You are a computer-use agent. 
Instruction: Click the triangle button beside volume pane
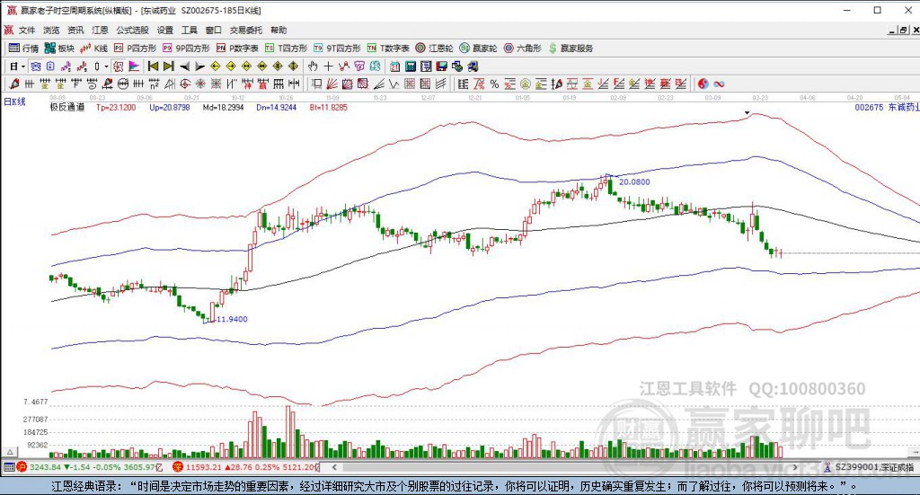click(x=9, y=452)
